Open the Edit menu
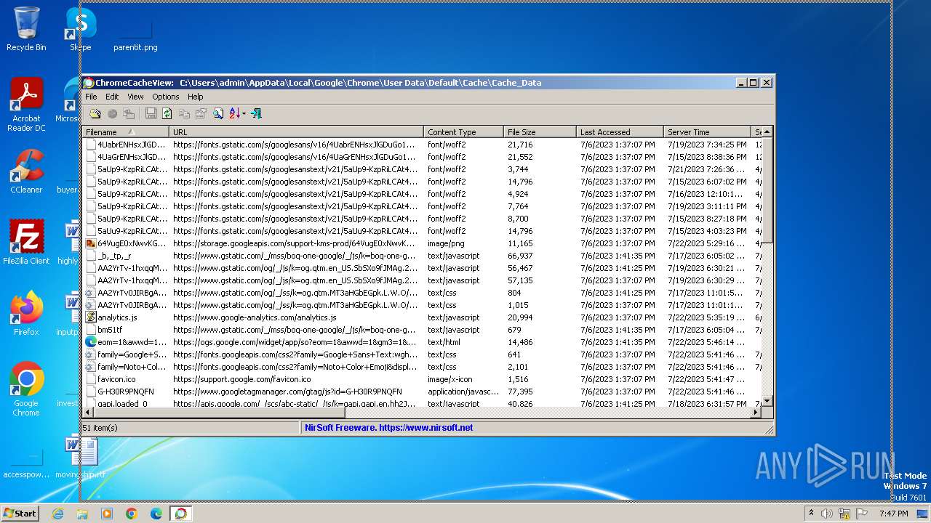 click(112, 97)
